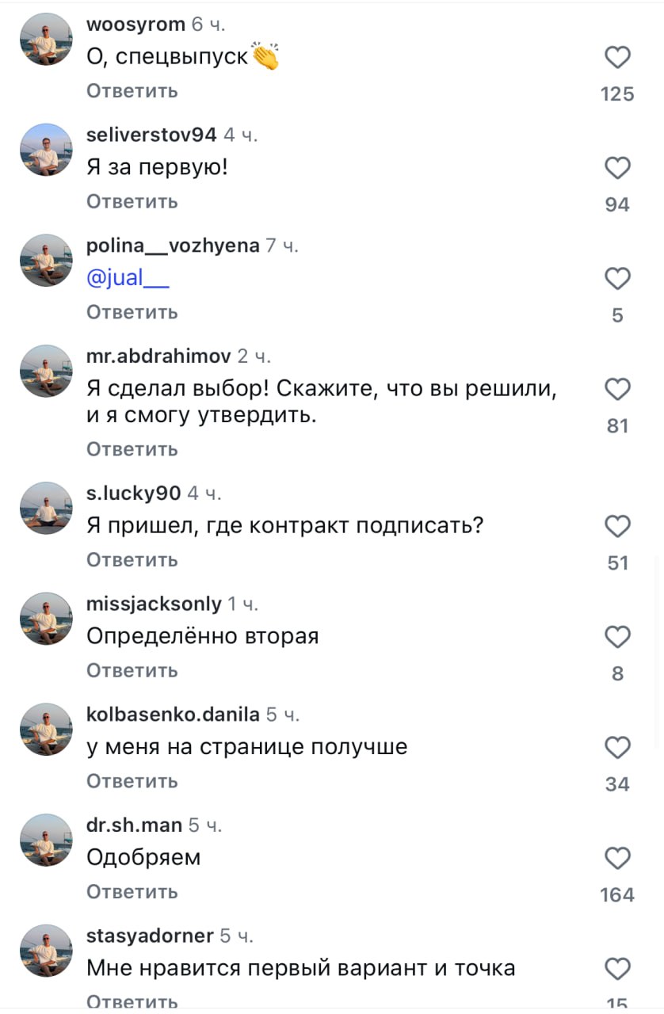Click "Ответить" below s.lucky90's comment

[x=132, y=560]
